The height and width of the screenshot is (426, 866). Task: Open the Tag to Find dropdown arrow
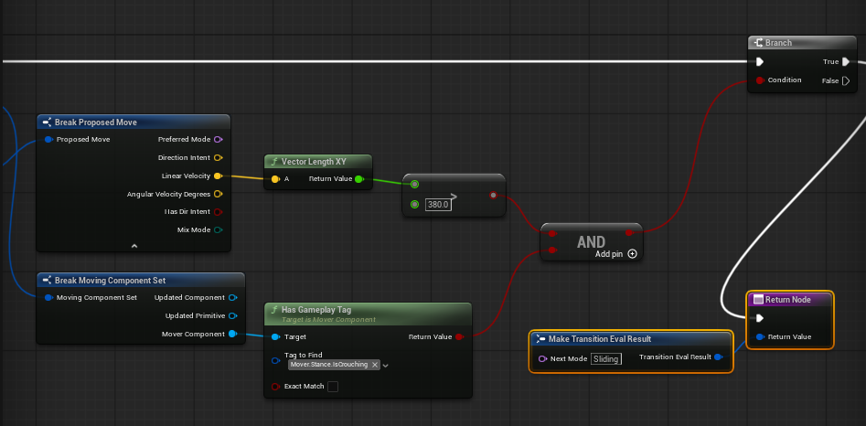coord(386,366)
